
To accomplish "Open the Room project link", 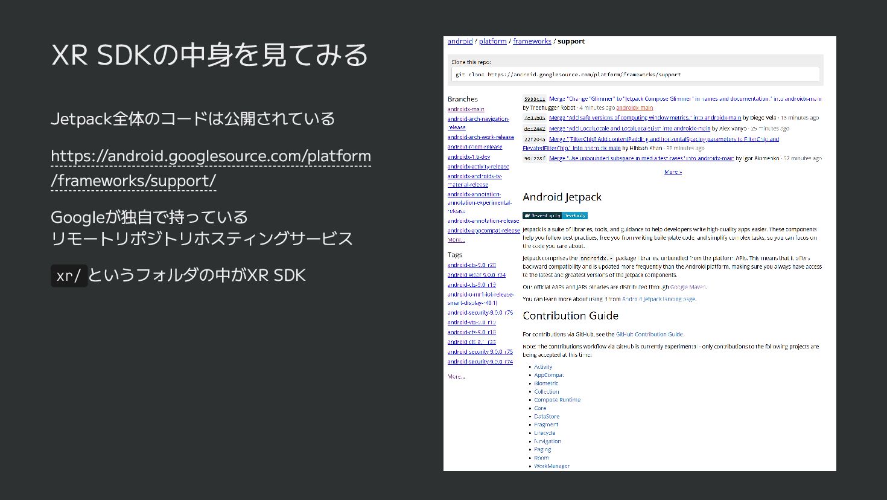I will pos(541,458).
